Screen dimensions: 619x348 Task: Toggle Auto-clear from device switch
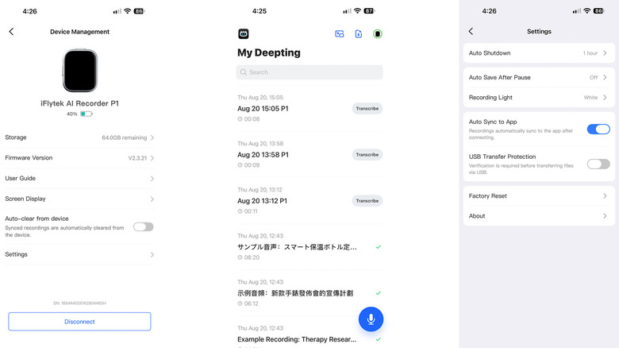[144, 226]
